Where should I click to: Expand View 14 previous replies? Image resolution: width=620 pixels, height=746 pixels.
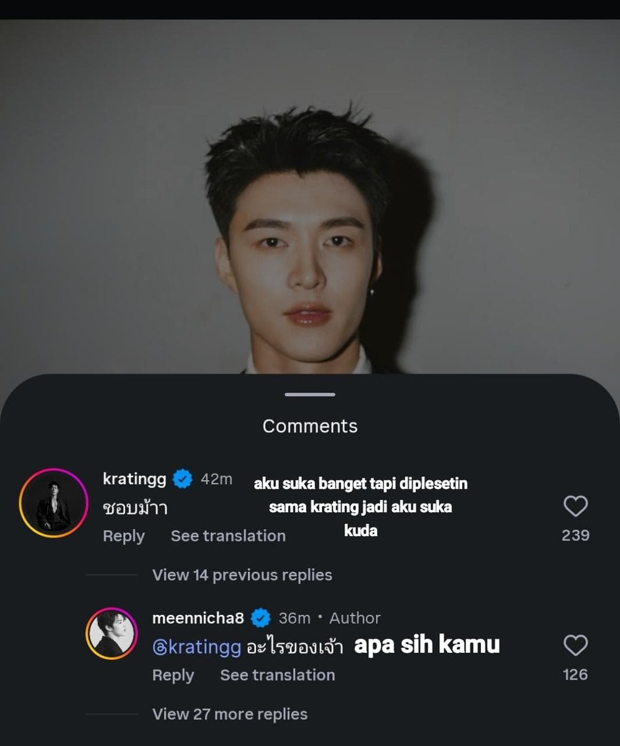242,575
